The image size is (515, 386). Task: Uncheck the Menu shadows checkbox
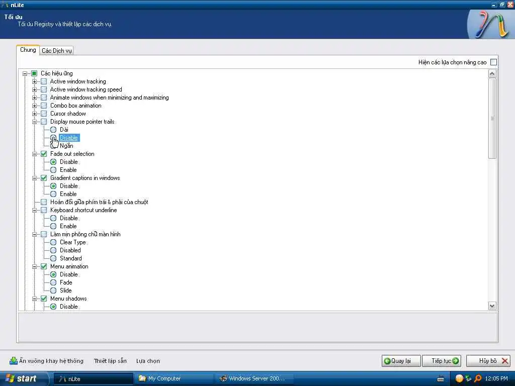coord(44,299)
